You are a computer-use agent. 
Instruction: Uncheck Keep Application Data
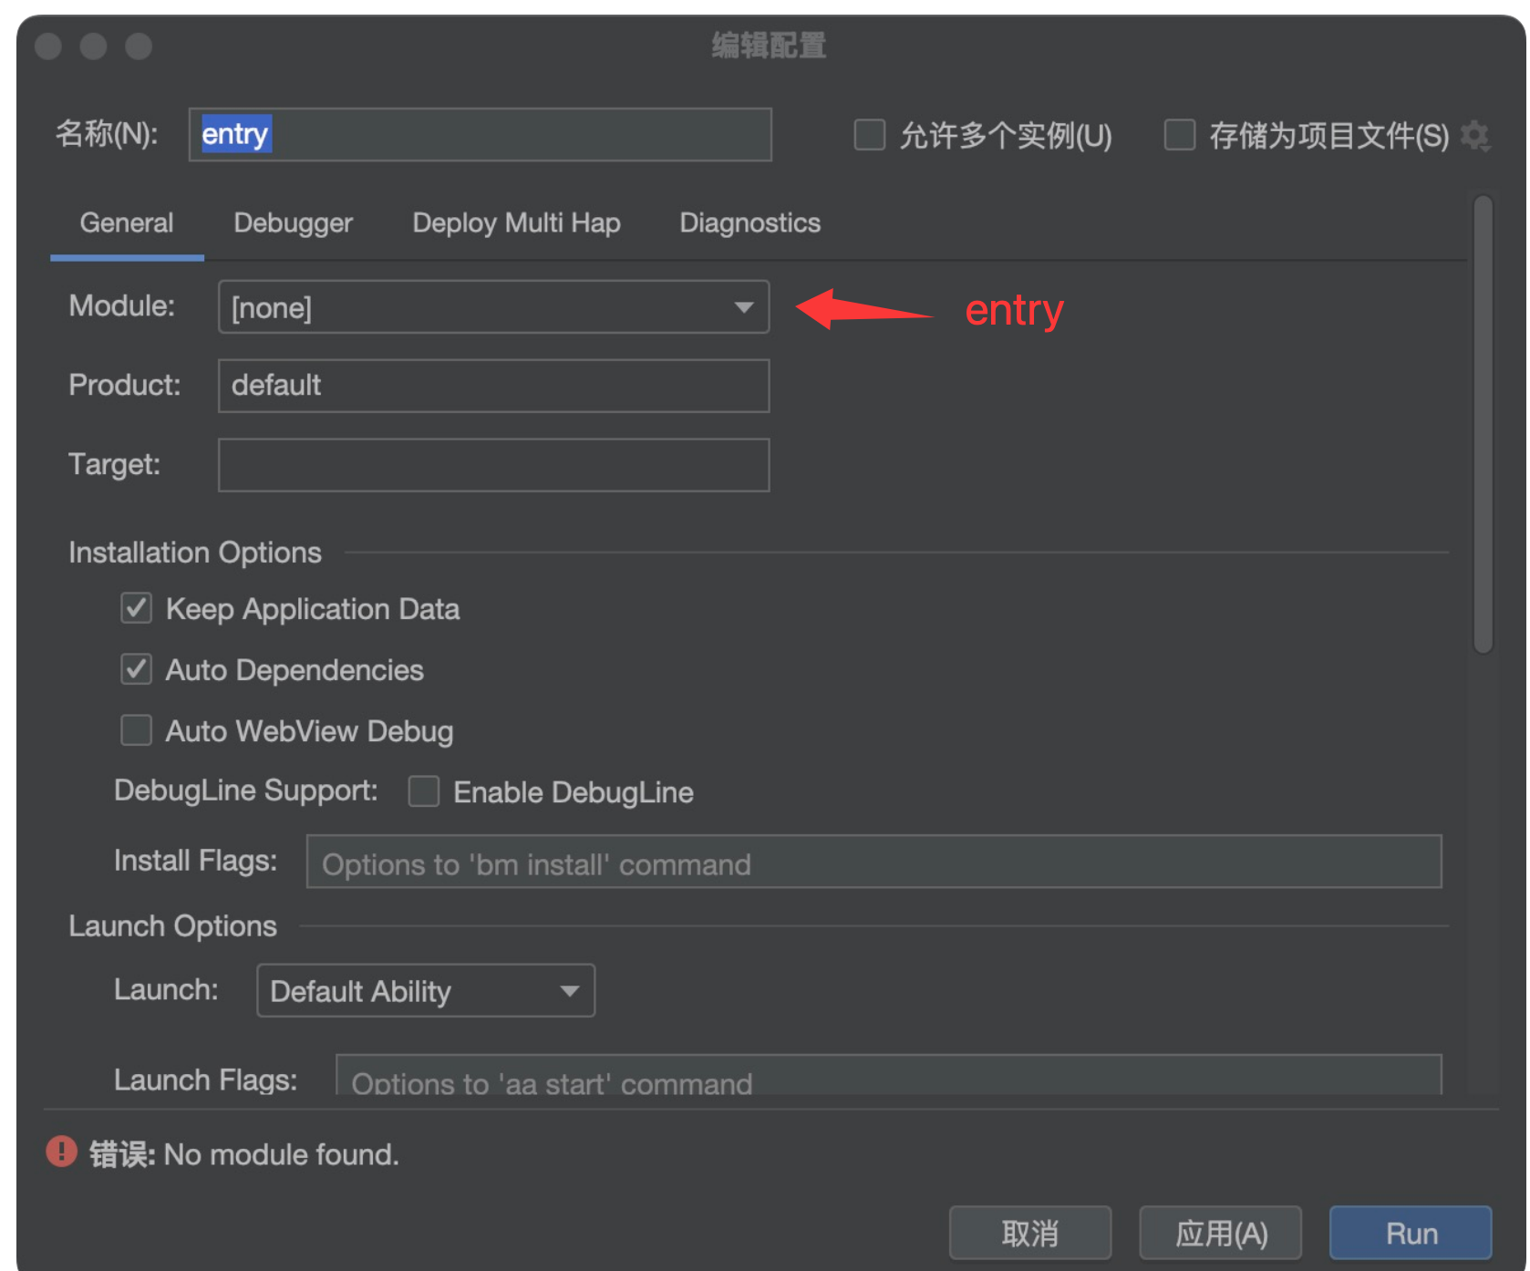point(137,608)
